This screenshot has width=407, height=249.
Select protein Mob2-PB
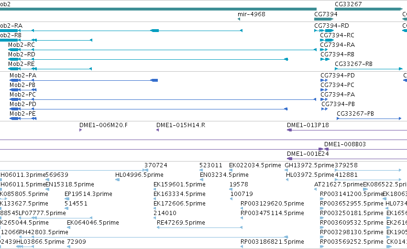pos(22,85)
